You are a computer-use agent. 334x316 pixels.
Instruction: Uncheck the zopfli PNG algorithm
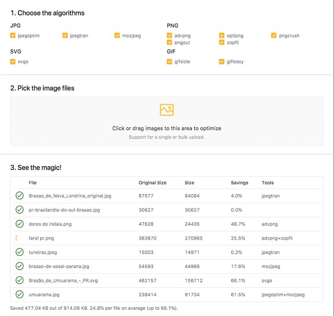pos(222,42)
